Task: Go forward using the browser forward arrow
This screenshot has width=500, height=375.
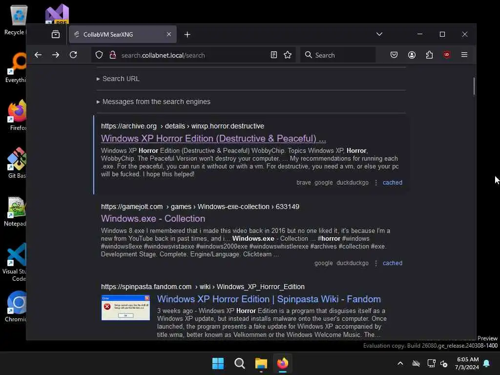Action: 56,55
